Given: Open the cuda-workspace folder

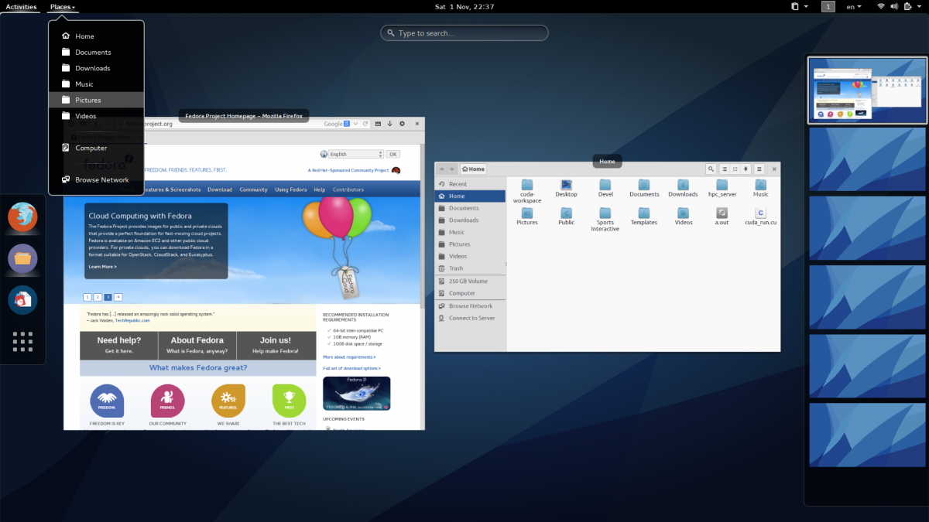Looking at the screenshot, I should pos(527,190).
